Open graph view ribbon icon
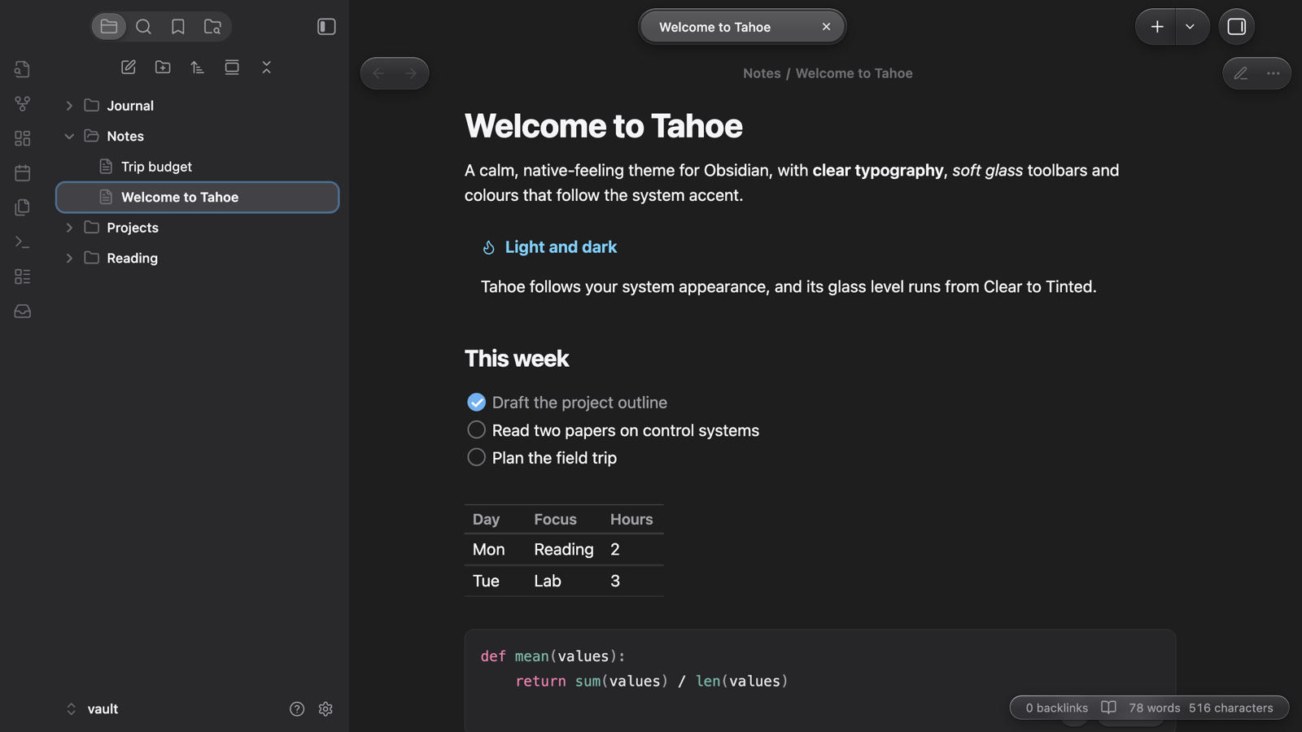1302x732 pixels. tap(23, 104)
